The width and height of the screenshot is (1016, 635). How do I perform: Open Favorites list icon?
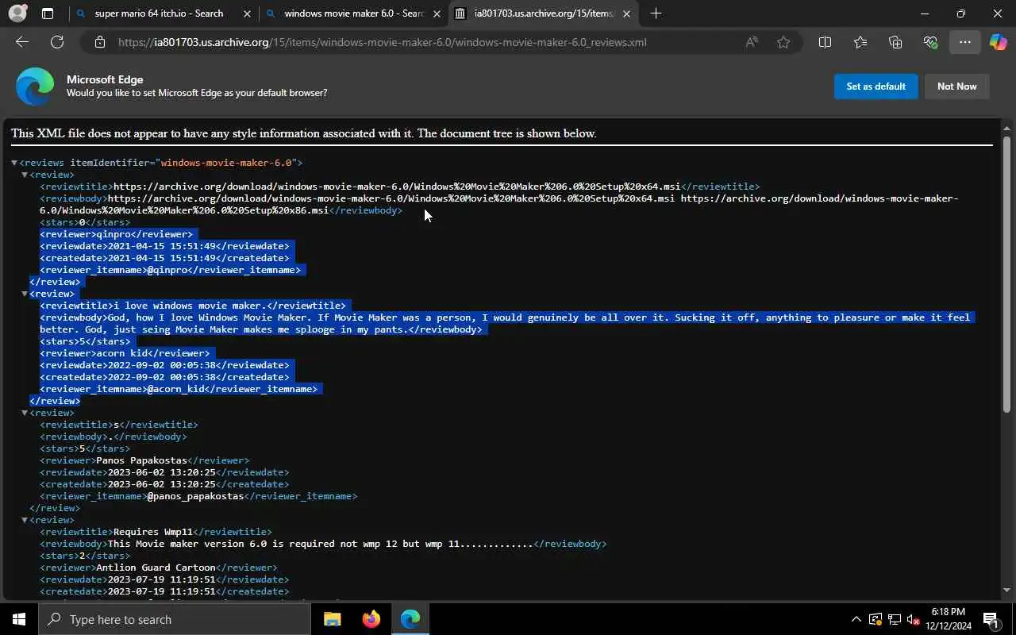click(860, 42)
